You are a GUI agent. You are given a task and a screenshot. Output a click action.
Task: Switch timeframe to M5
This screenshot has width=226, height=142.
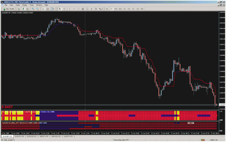point(111,9)
